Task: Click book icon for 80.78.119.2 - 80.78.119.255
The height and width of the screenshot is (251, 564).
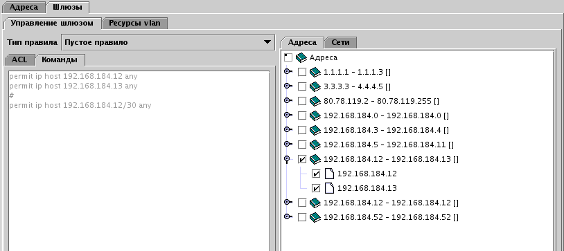Action: [x=315, y=101]
